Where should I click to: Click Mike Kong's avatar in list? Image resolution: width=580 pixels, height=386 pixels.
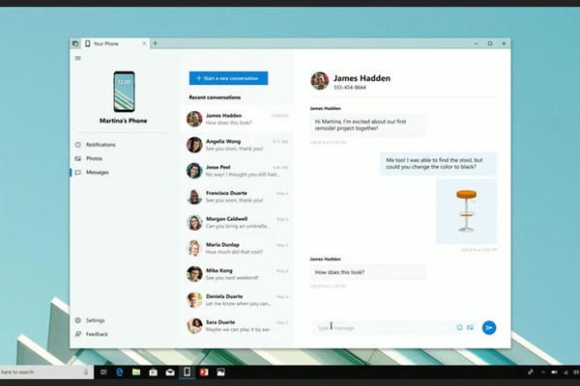(x=194, y=274)
